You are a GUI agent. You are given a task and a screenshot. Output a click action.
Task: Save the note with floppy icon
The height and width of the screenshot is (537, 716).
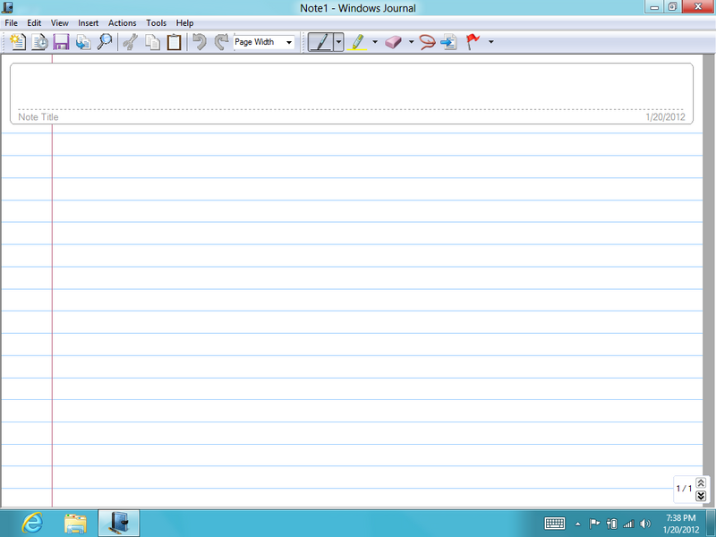61,42
